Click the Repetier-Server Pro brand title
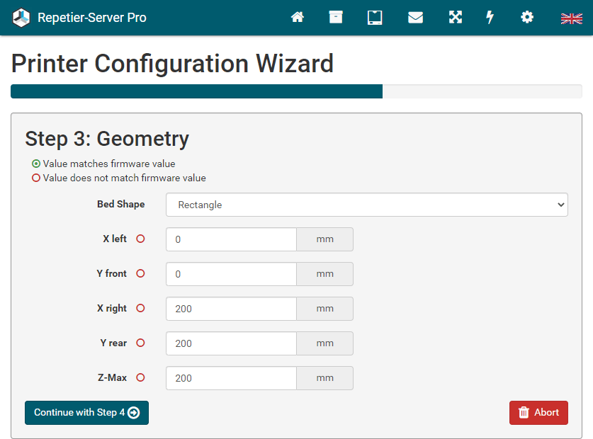593x439 pixels. (x=92, y=18)
